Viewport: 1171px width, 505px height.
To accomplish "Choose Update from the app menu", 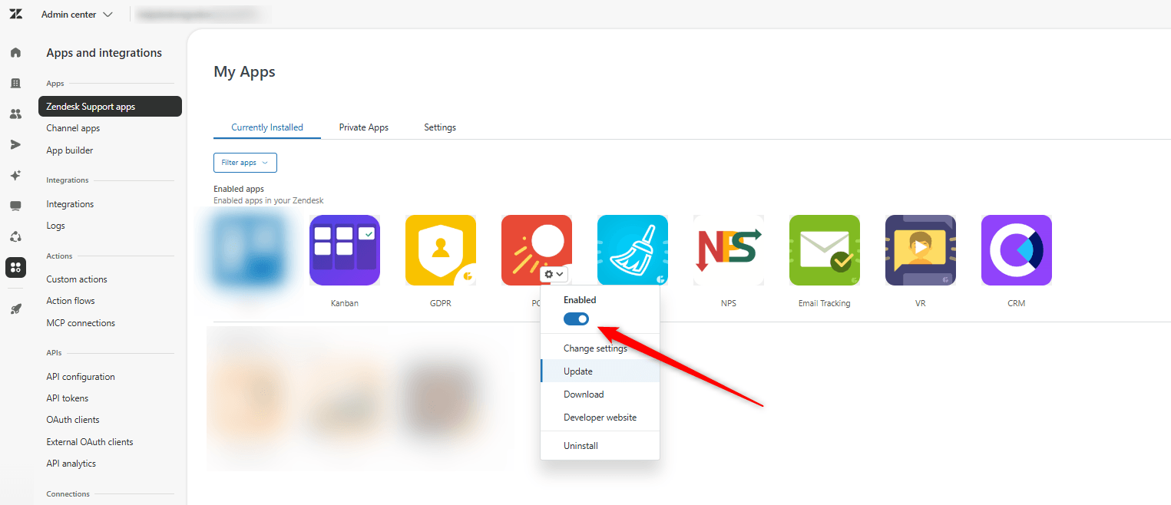I will point(600,371).
